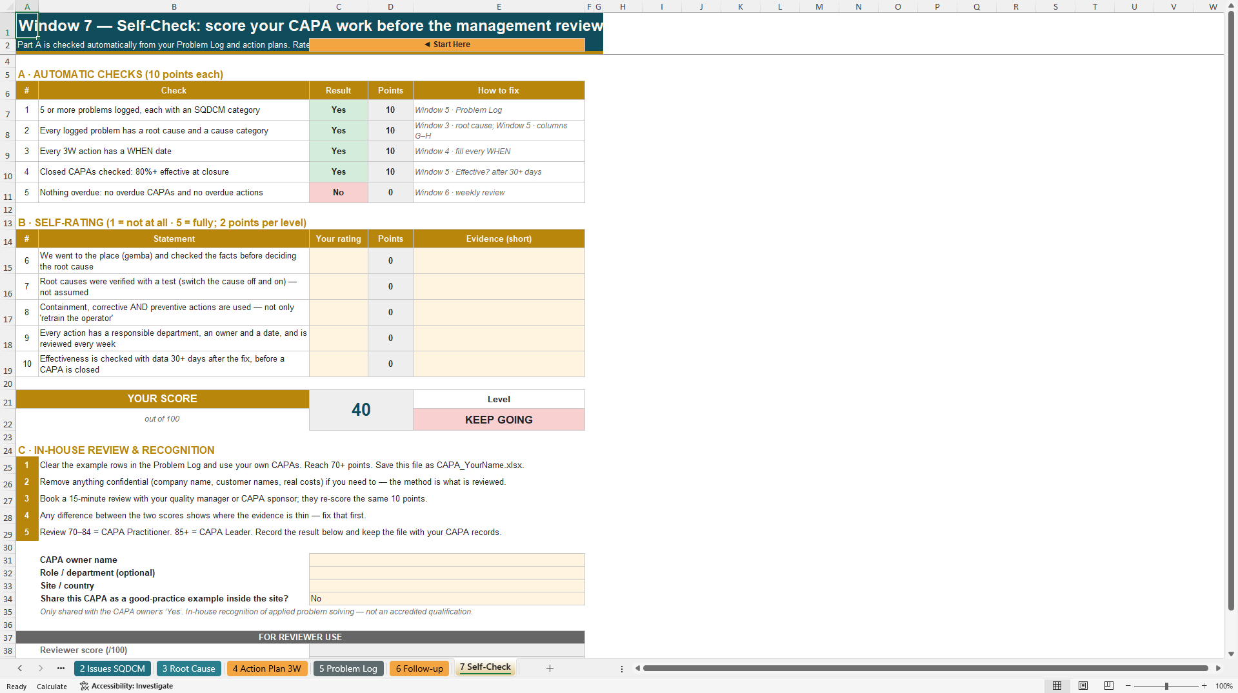Viewport: 1238px width, 693px height.
Task: Click Calculate in the status bar
Action: (52, 687)
